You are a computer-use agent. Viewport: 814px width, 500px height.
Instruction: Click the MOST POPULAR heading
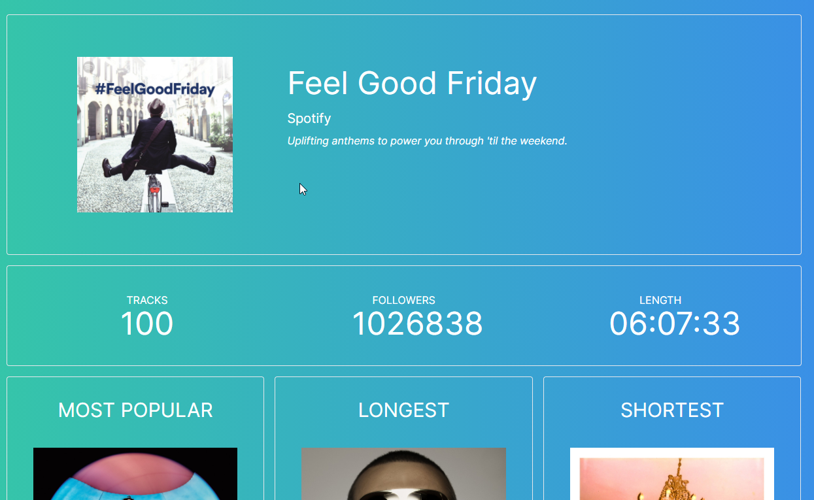[x=135, y=410]
